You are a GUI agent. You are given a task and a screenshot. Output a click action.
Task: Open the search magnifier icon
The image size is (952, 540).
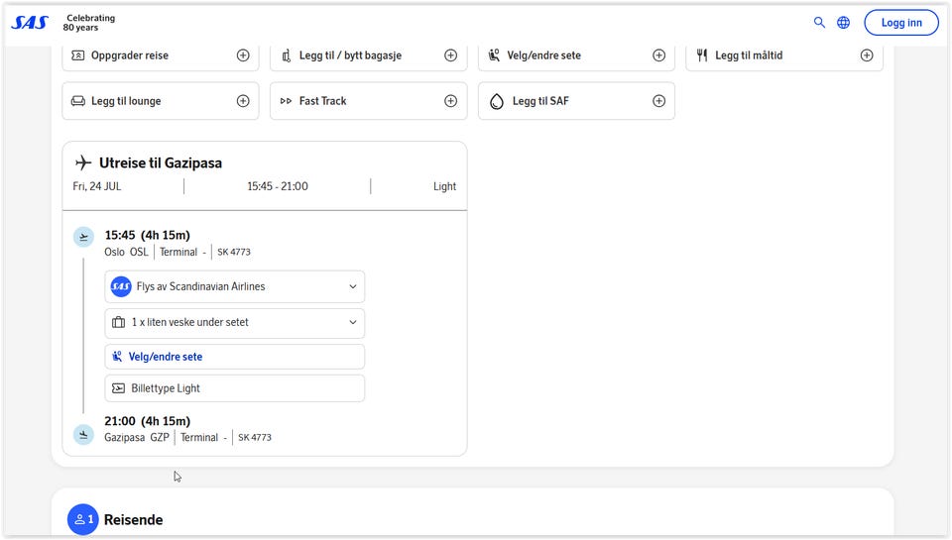click(x=819, y=23)
